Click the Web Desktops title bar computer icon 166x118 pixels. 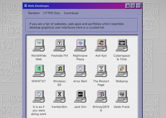pos(25,5)
